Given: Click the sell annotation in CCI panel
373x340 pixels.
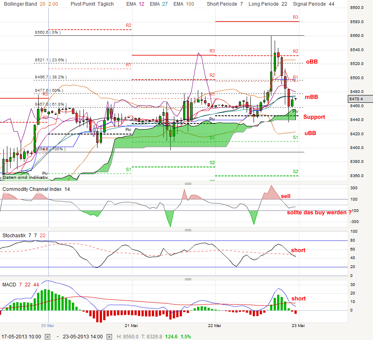Looking at the screenshot, I should click(x=286, y=196).
